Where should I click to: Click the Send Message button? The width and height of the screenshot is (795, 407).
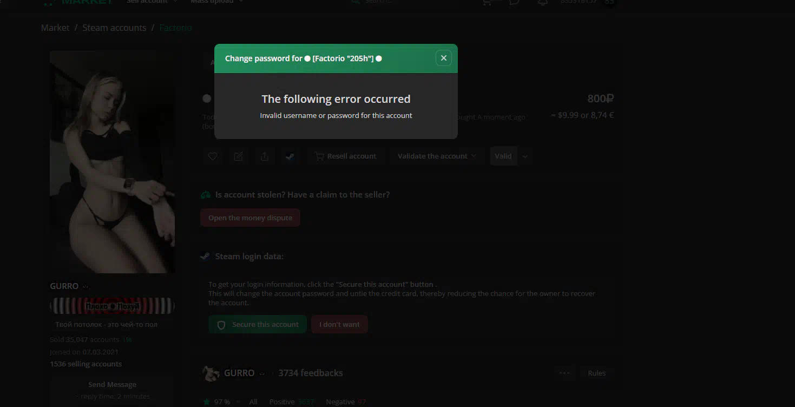(x=112, y=385)
